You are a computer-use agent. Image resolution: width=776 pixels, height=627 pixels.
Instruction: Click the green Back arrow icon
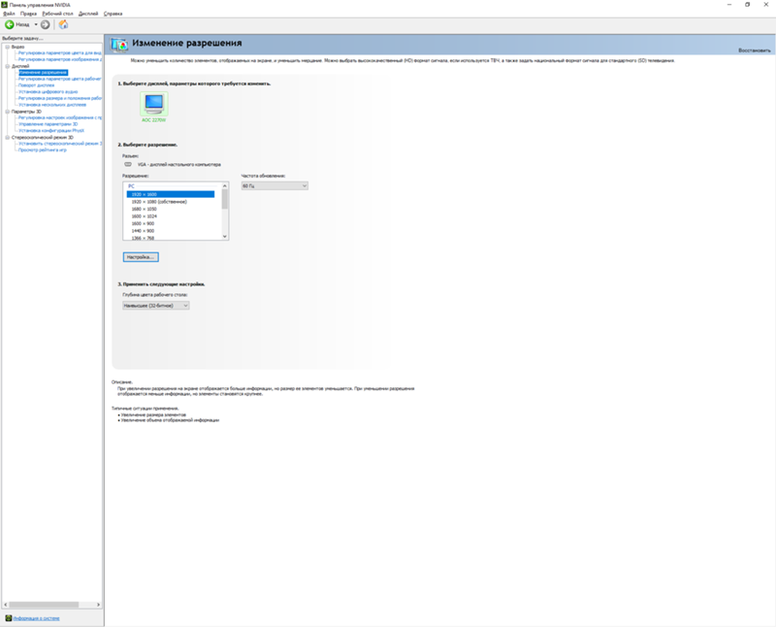(x=10, y=24)
